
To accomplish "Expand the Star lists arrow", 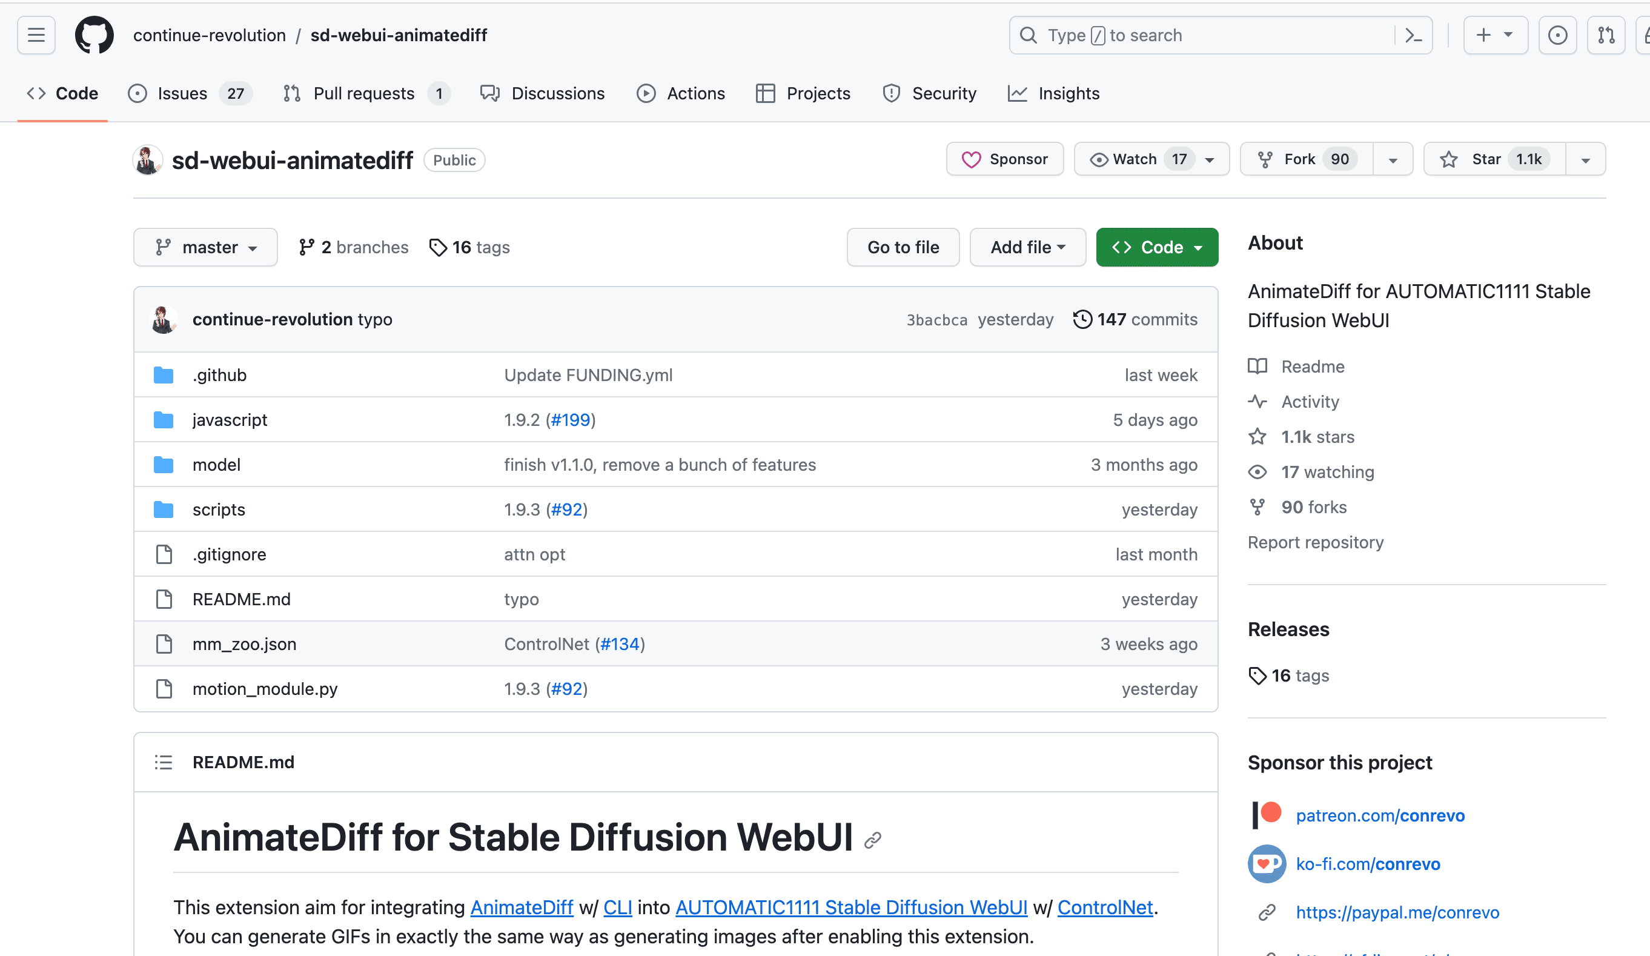I will (x=1585, y=159).
